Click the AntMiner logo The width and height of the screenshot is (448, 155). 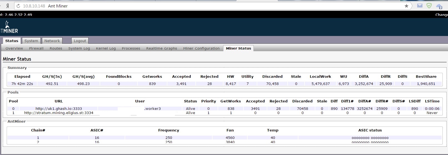[x=9, y=28]
